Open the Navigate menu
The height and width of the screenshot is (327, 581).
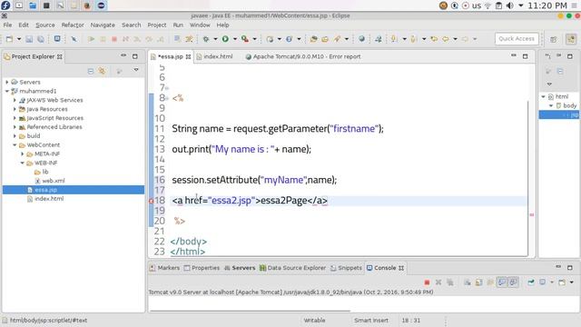103,25
